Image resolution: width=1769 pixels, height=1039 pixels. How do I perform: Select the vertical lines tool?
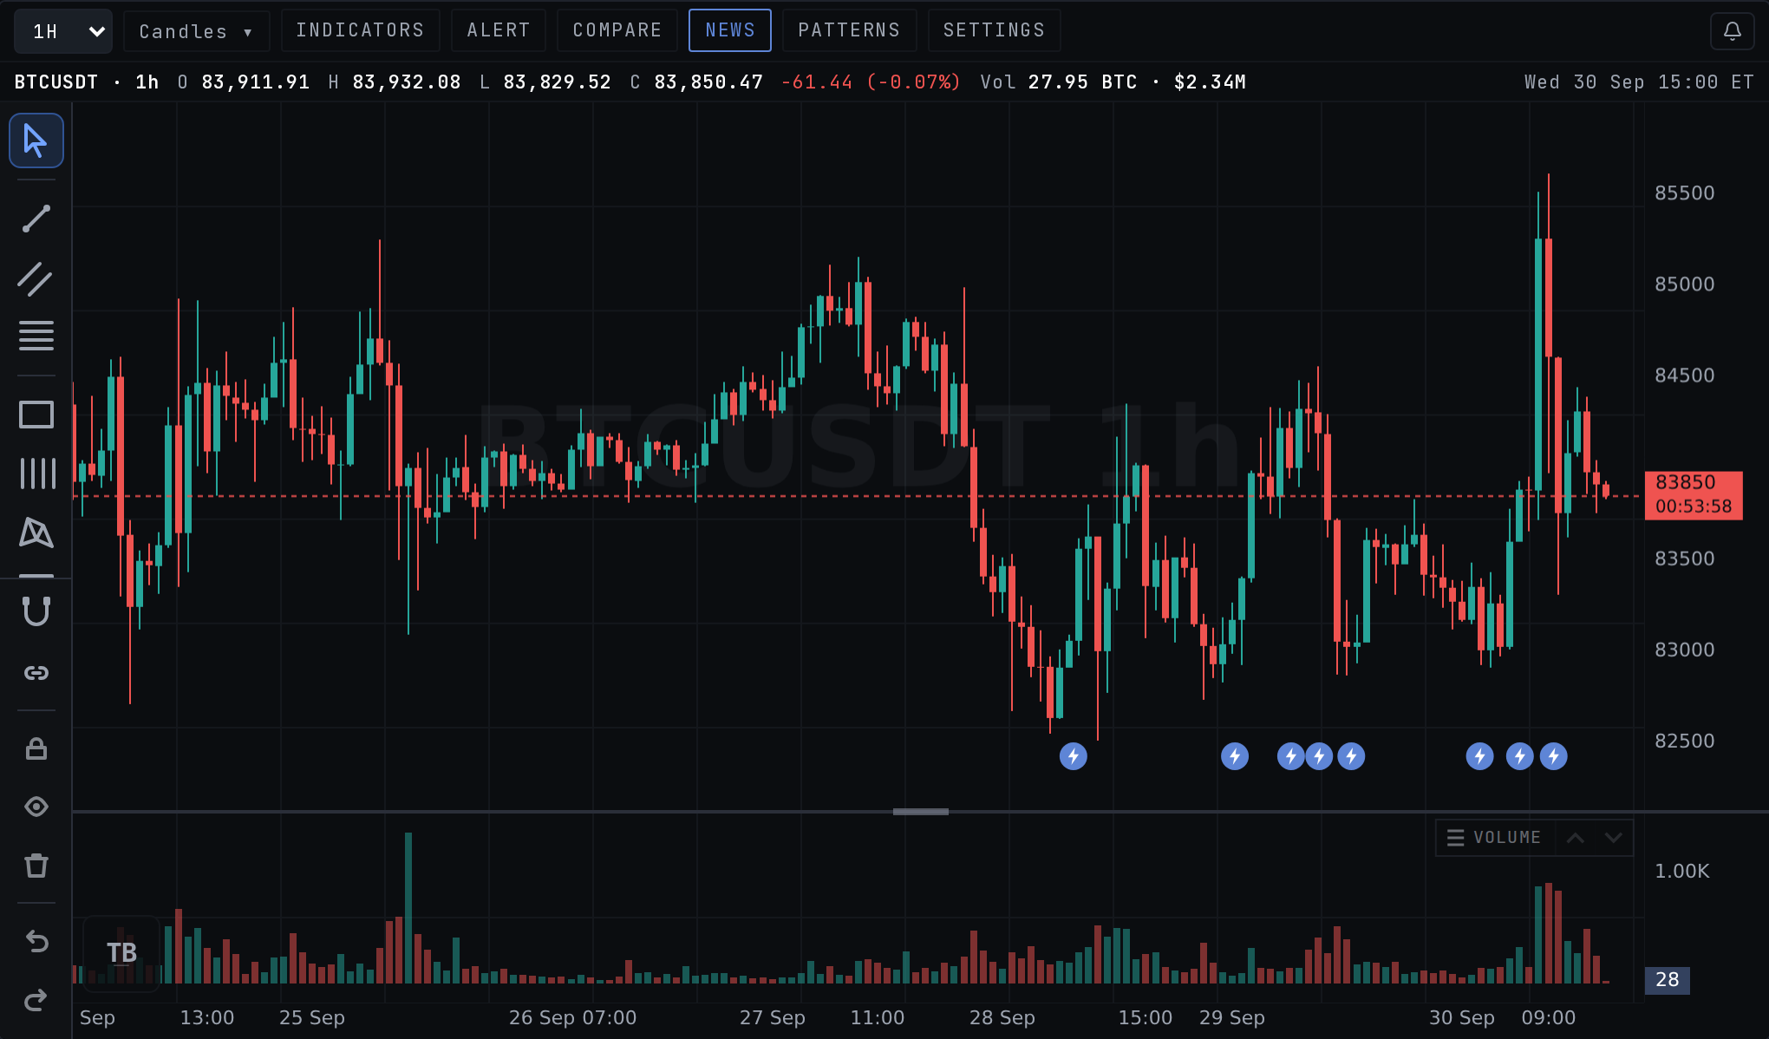coord(36,474)
